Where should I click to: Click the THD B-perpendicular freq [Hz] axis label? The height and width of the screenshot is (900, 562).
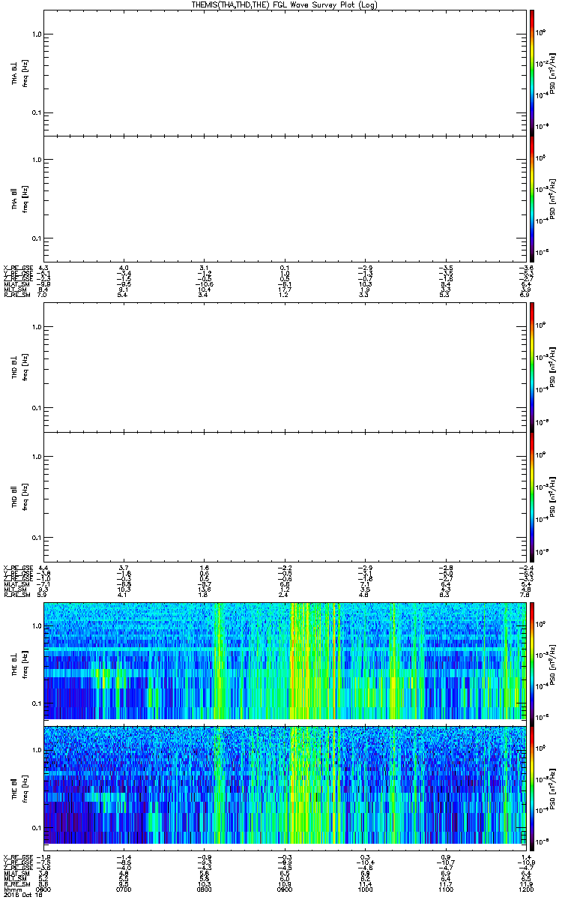(x=25, y=367)
